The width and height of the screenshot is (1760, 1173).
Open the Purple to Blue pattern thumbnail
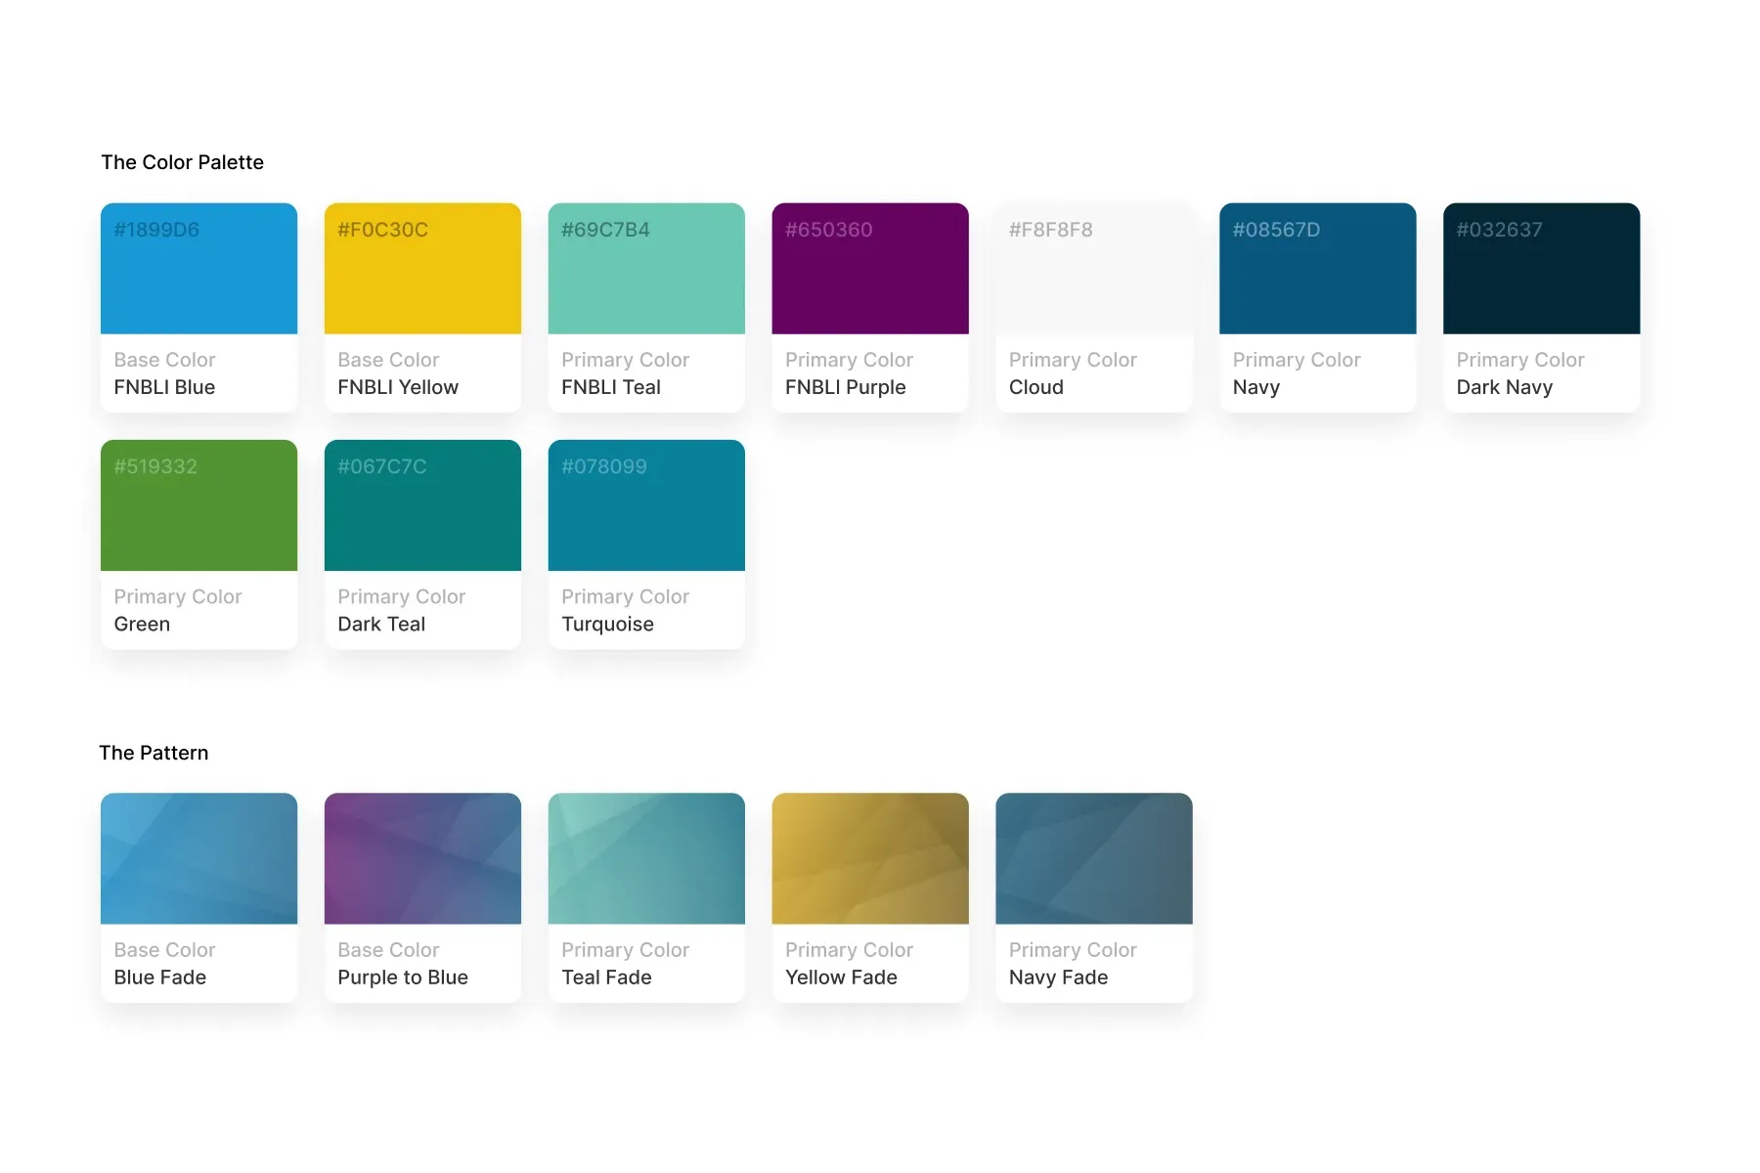(422, 858)
